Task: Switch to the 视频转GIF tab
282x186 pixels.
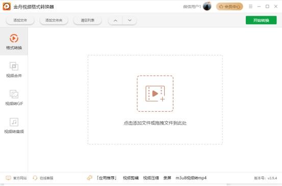Action: [14, 98]
